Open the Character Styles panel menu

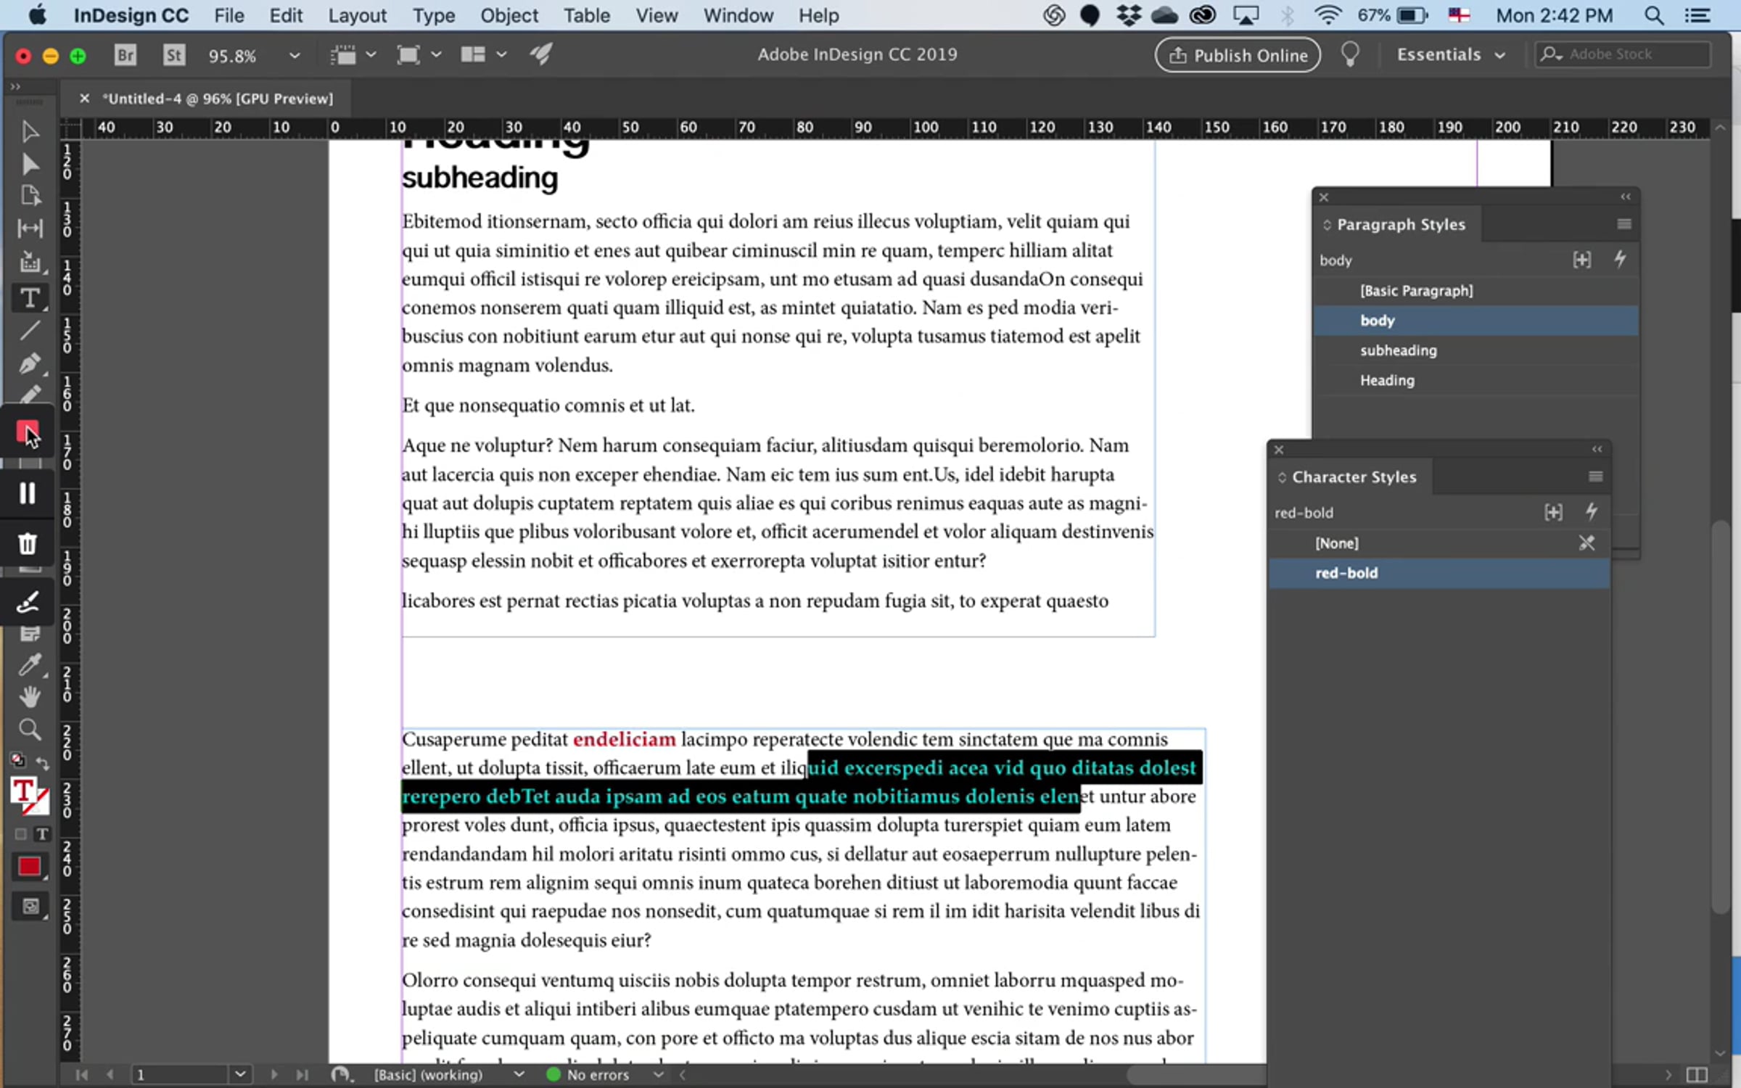coord(1595,477)
